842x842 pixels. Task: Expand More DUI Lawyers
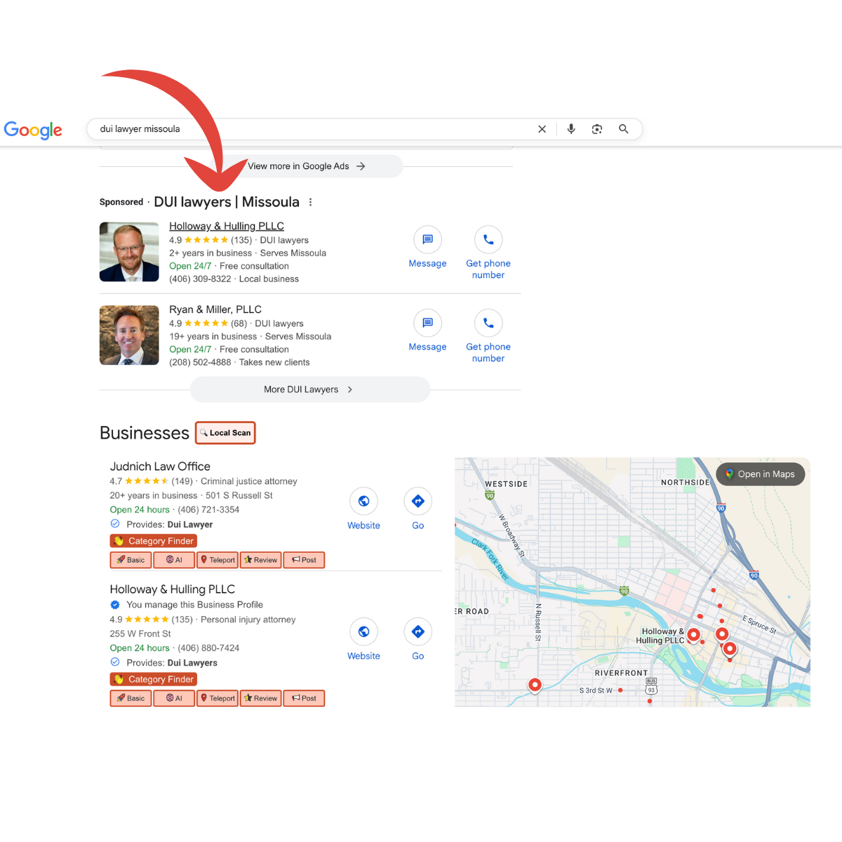pyautogui.click(x=309, y=389)
